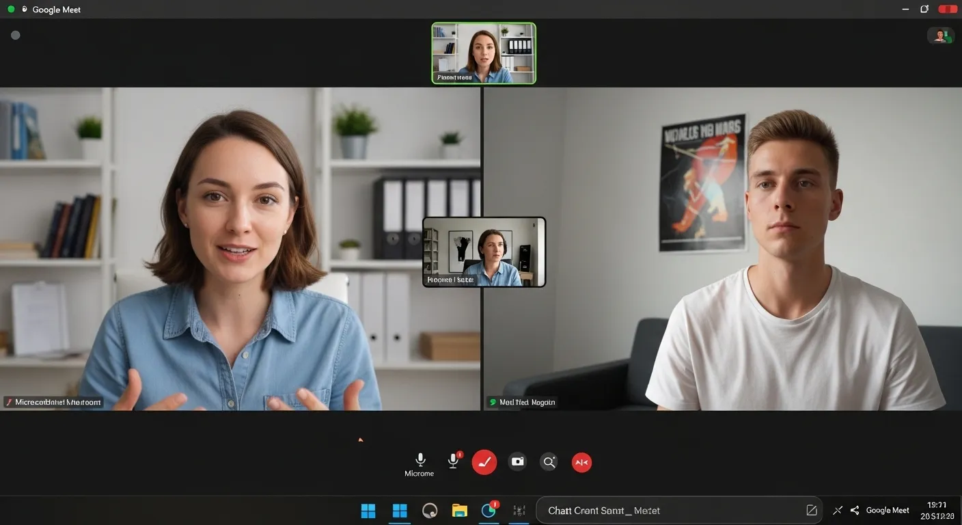
Task: Click the left participant's name label
Action: click(x=53, y=403)
